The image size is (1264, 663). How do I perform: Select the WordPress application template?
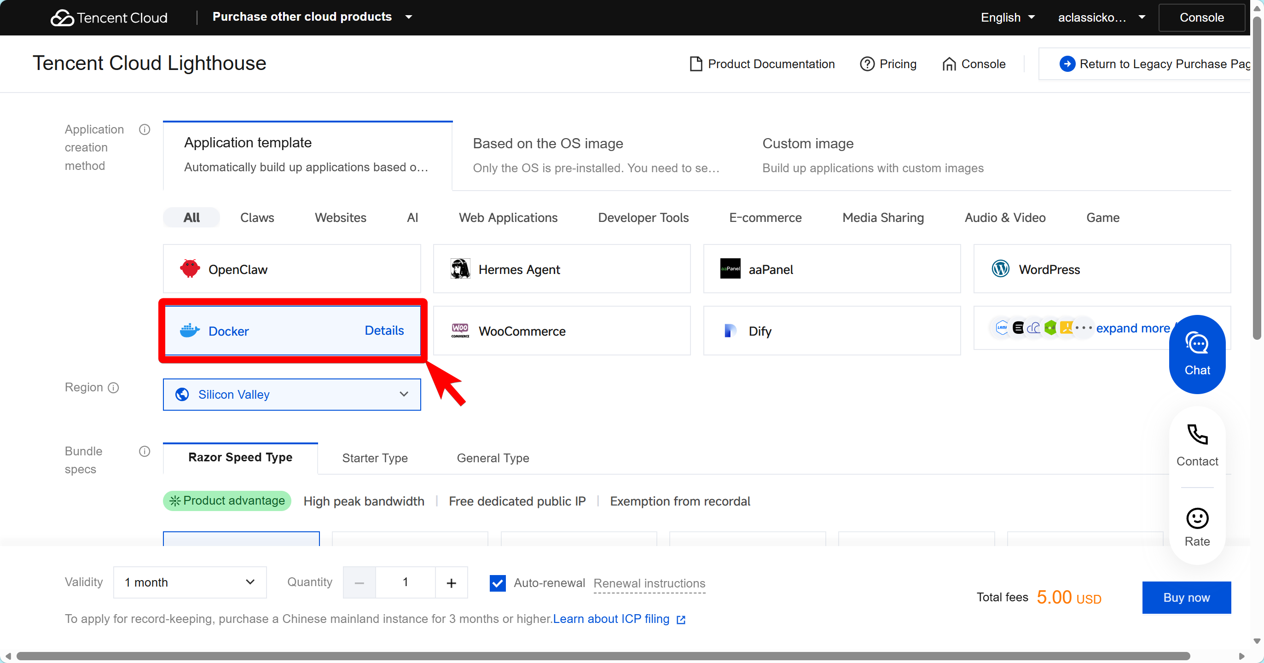coord(1102,269)
